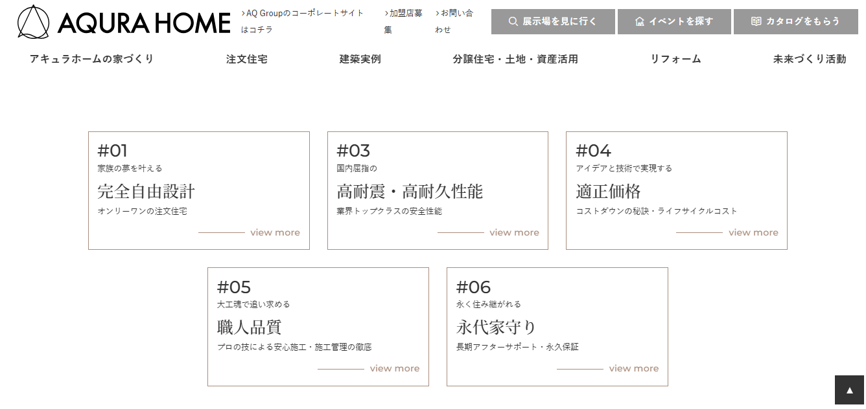866x409 pixels.
Task: Open the 加盟店募集 link
Action: (403, 13)
